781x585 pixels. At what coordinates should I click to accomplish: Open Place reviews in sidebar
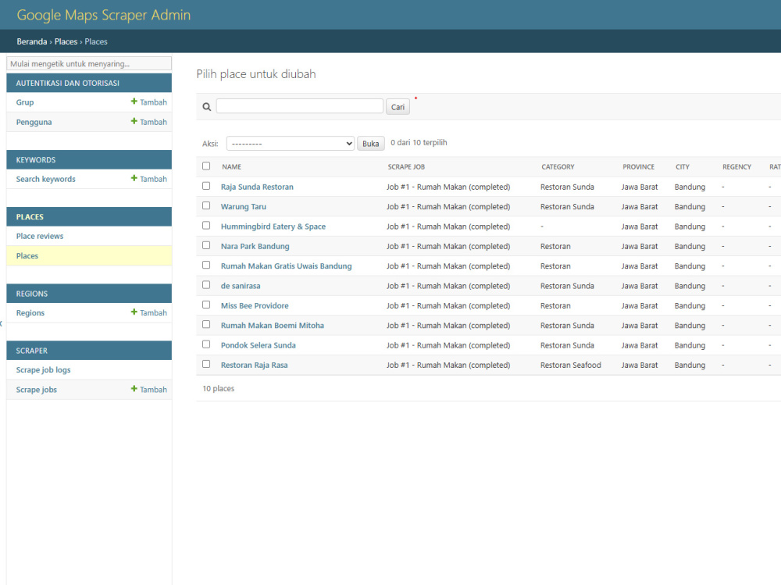(40, 236)
